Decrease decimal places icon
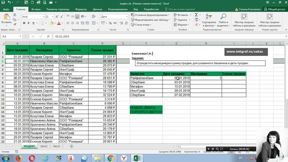The image size is (288, 162). (126, 23)
